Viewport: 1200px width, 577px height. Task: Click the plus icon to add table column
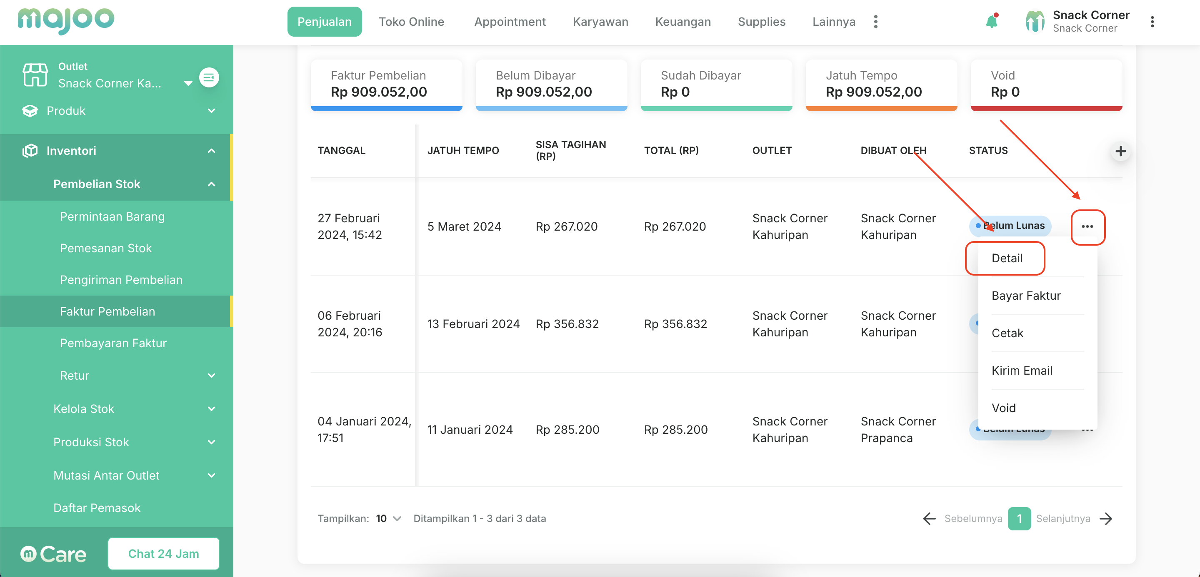coord(1120,151)
